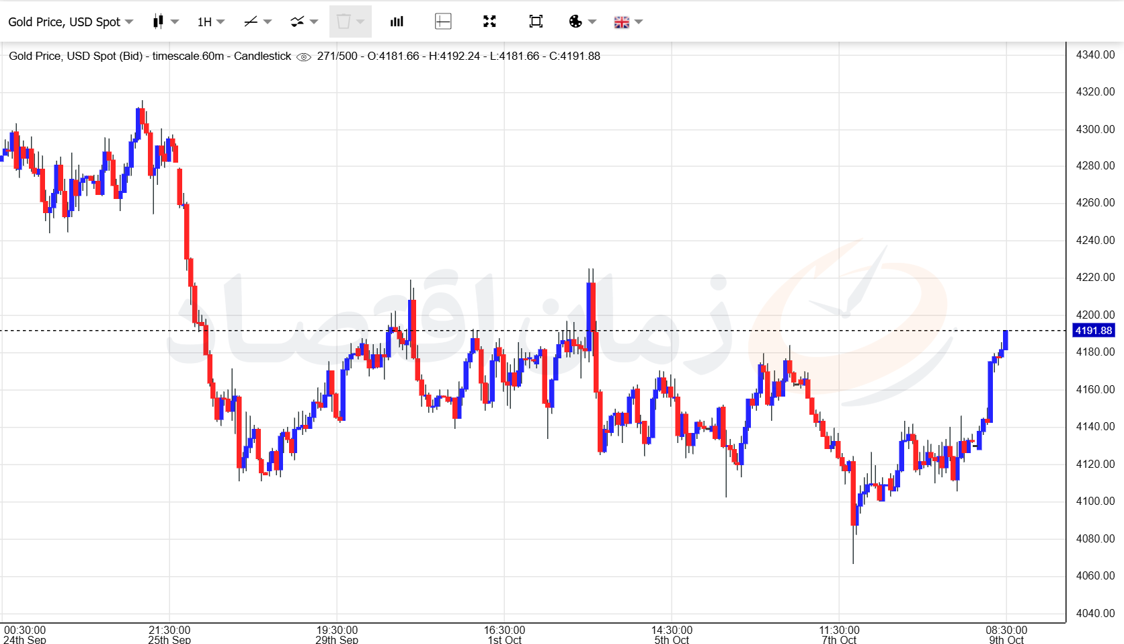The width and height of the screenshot is (1124, 644).
Task: Open the candlestick chart type selector
Action: [165, 22]
